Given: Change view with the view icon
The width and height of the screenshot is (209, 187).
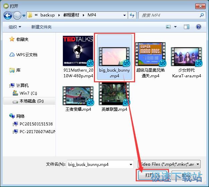Looking at the screenshot, I should click(168, 27).
